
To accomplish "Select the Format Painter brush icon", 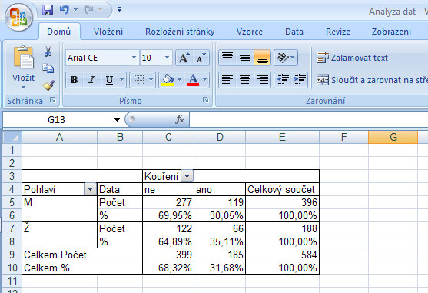I will (x=48, y=85).
